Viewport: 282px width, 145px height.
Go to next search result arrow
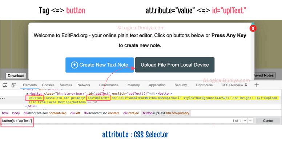[250, 121]
